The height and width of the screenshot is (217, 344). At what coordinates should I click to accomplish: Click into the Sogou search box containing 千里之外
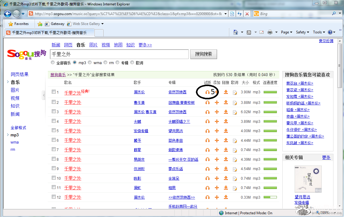point(119,54)
